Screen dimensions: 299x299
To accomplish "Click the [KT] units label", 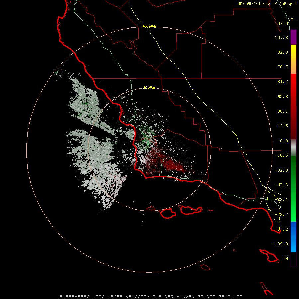I will (x=284, y=23).
